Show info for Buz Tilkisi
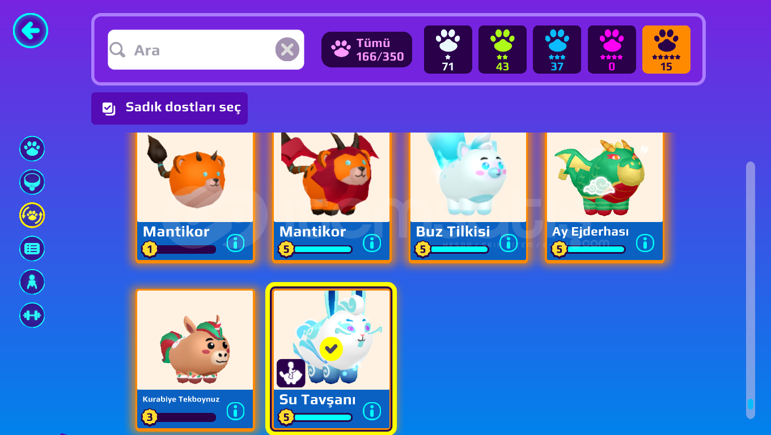Image resolution: width=771 pixels, height=435 pixels. click(x=509, y=243)
